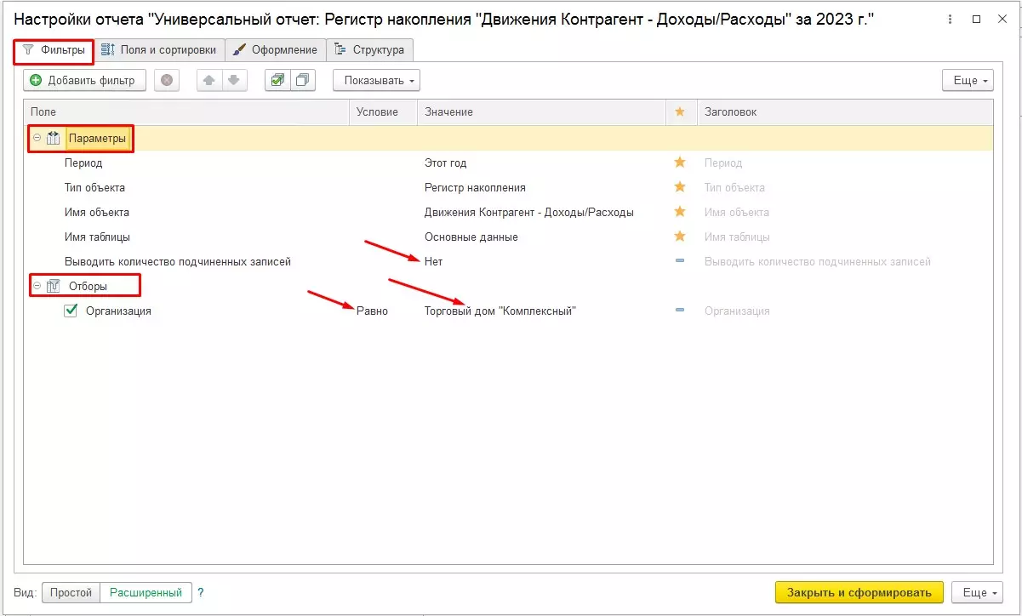Move filter up with the arrow icon

click(209, 80)
